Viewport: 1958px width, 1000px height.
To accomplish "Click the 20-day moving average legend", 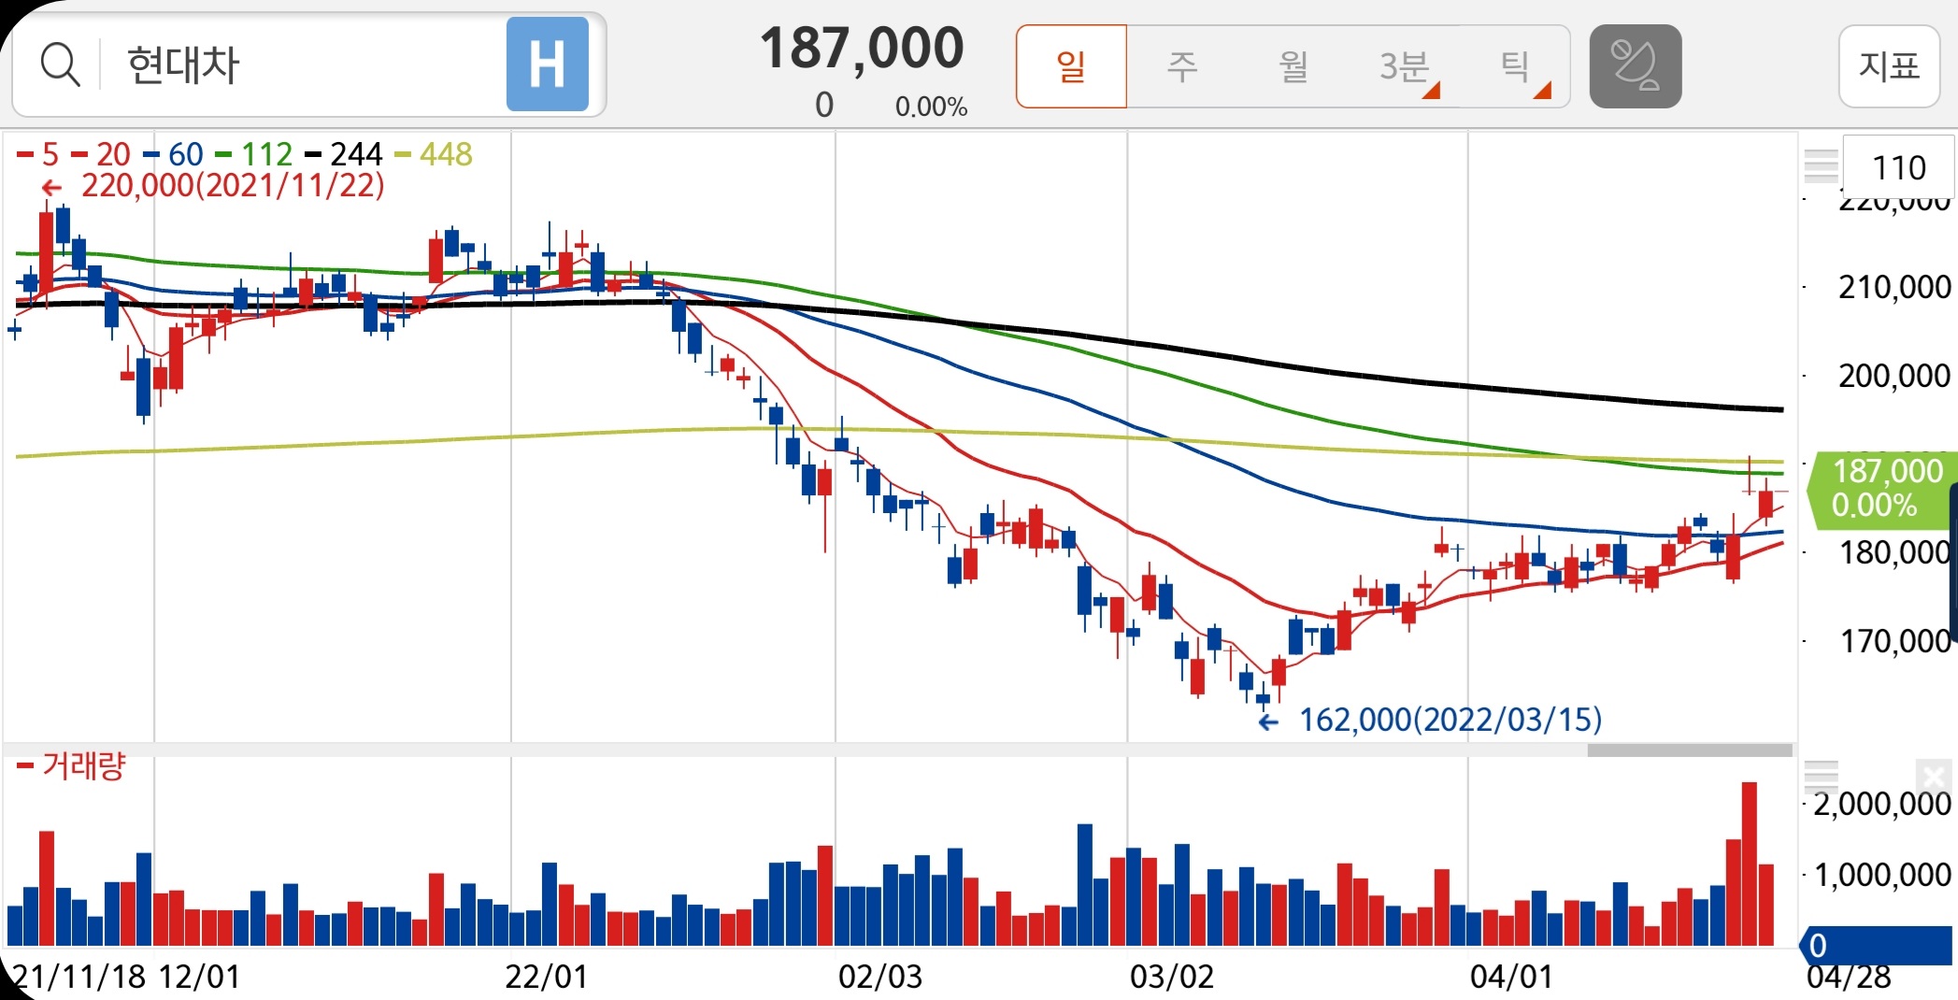I will (101, 154).
